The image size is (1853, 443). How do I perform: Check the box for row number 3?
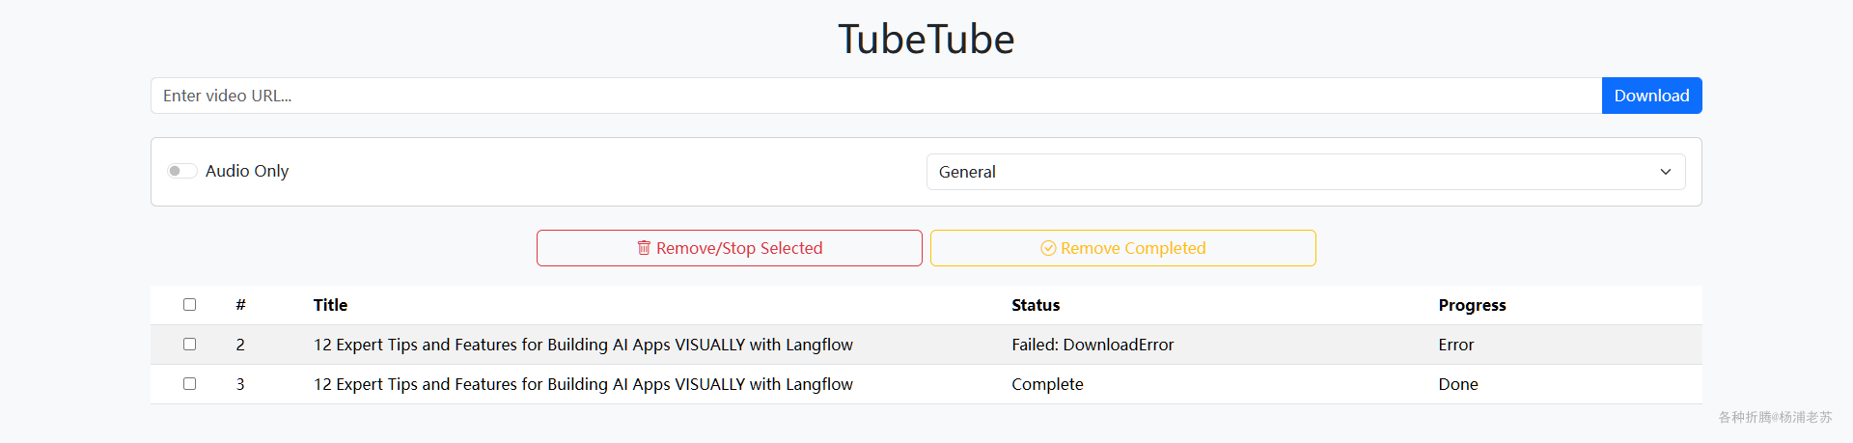190,384
